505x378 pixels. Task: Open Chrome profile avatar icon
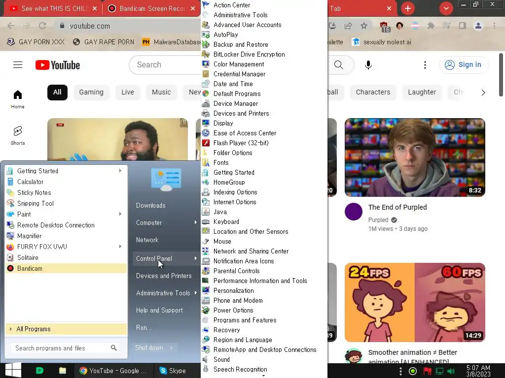[x=478, y=26]
